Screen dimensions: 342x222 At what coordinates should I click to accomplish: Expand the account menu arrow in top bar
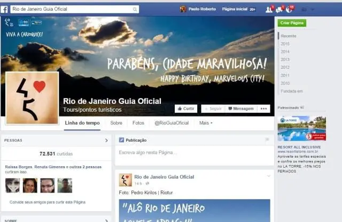click(313, 10)
